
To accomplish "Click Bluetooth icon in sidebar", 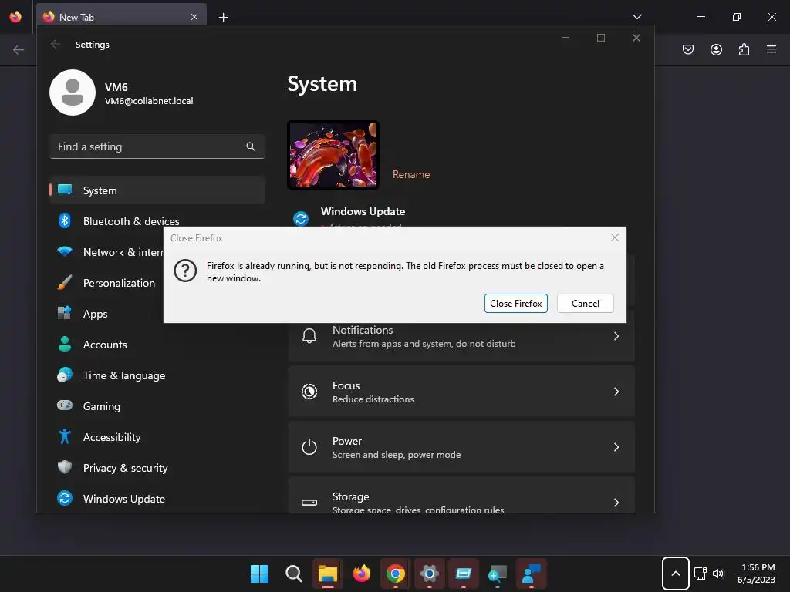I will pyautogui.click(x=65, y=220).
